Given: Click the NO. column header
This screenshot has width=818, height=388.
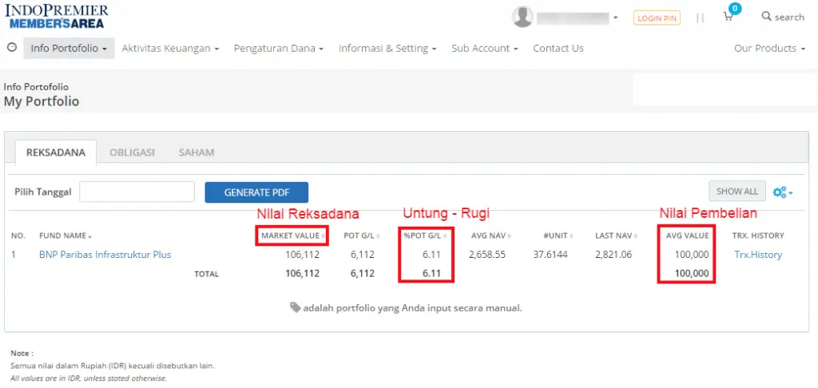Looking at the screenshot, I should [18, 236].
